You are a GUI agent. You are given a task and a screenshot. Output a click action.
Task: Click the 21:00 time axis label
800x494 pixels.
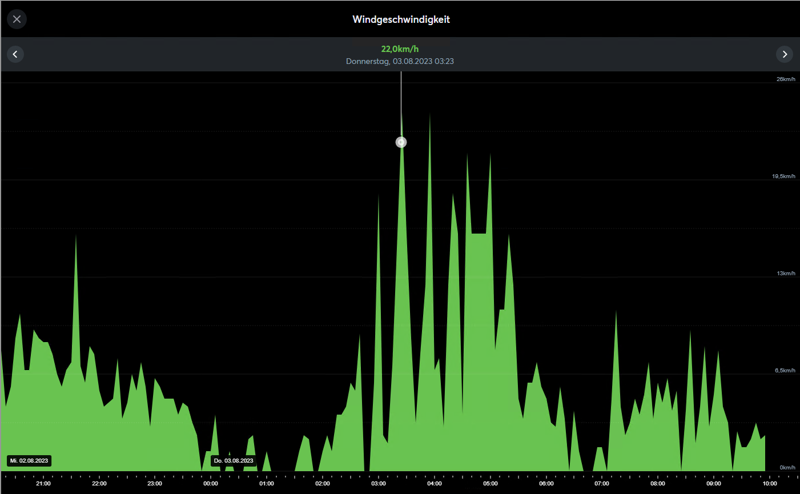(43, 484)
